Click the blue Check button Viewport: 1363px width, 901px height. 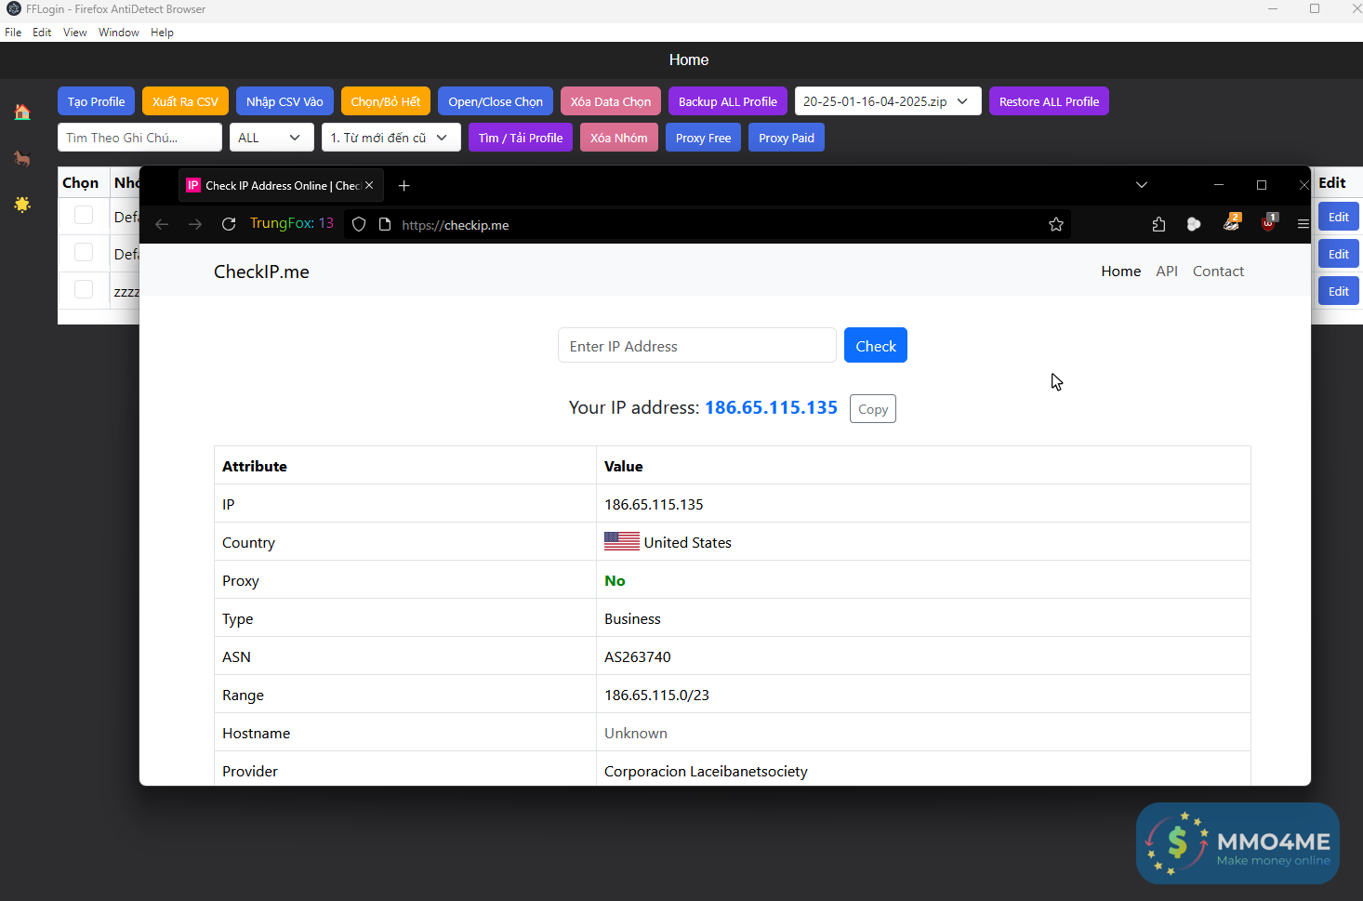876,346
